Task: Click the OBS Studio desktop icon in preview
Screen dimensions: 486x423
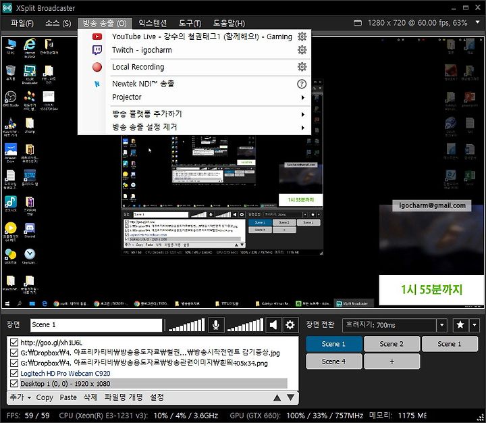Action: pos(11,99)
